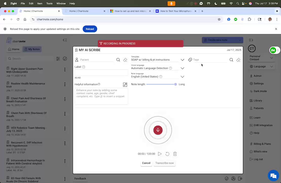Open macOS Spotlight search
The height and width of the screenshot is (183, 281).
click(x=238, y=3)
